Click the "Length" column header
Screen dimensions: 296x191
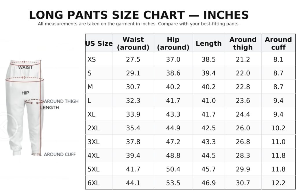click(x=208, y=43)
